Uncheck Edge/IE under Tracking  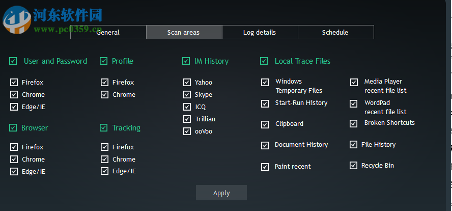coord(105,171)
